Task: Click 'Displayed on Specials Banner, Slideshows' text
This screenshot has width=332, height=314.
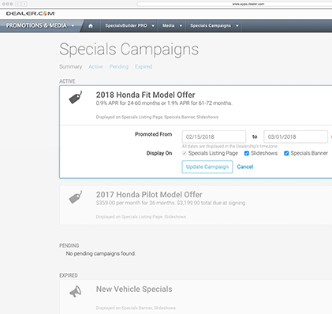Action: point(136,308)
